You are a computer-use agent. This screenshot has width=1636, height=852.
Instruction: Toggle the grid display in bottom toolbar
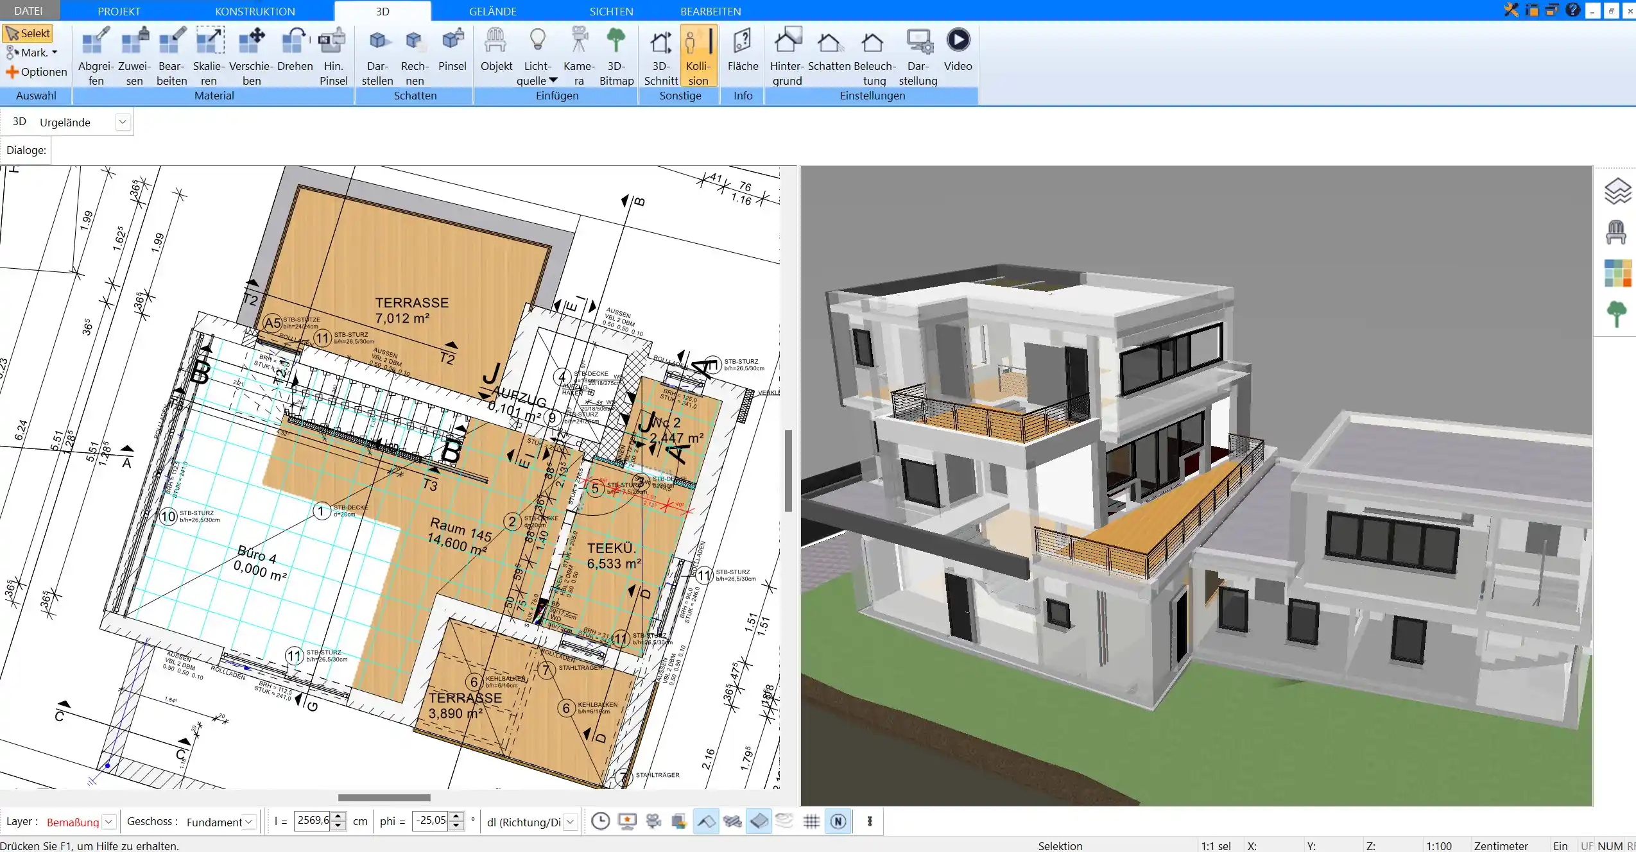click(x=811, y=821)
